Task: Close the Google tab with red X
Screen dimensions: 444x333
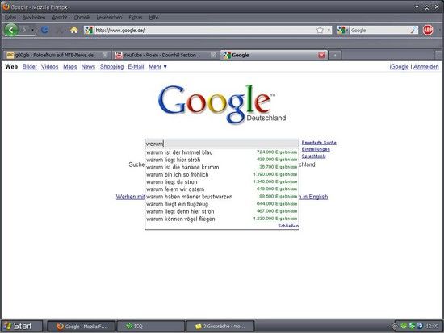Action: tap(321, 55)
